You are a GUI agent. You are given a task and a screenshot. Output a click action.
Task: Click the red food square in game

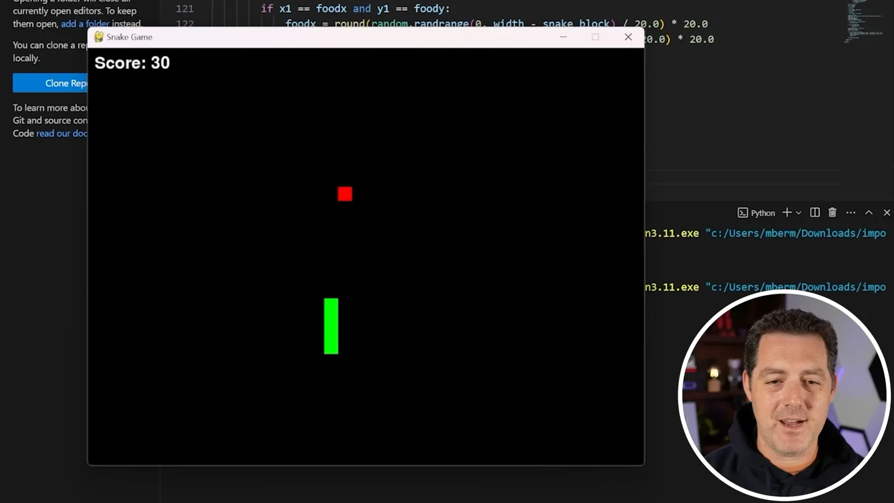(x=345, y=194)
